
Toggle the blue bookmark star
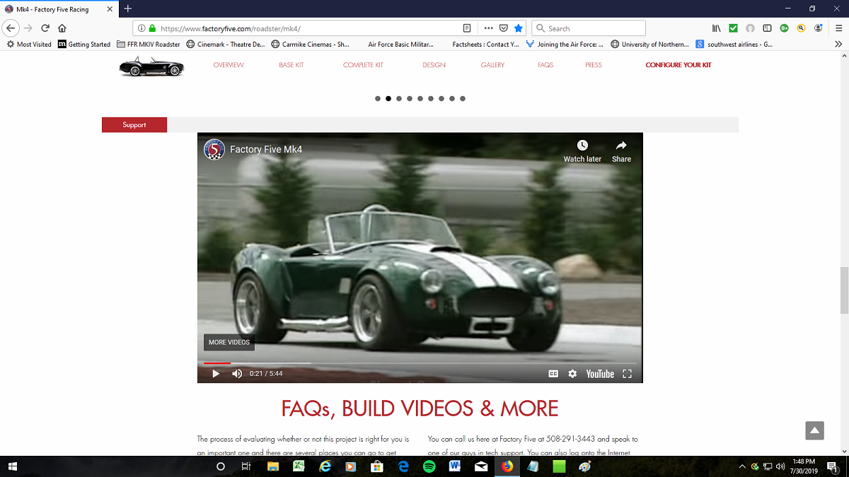coord(519,28)
